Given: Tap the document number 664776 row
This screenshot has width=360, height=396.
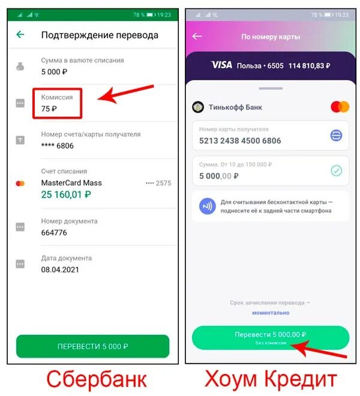Looking at the screenshot, I should tap(92, 227).
